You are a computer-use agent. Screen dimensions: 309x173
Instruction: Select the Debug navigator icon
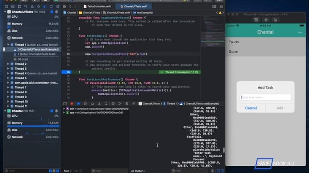pyautogui.click(x=45, y=6)
